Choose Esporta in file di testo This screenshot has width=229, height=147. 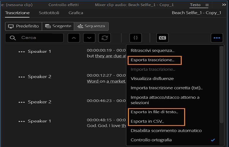[x=154, y=112]
